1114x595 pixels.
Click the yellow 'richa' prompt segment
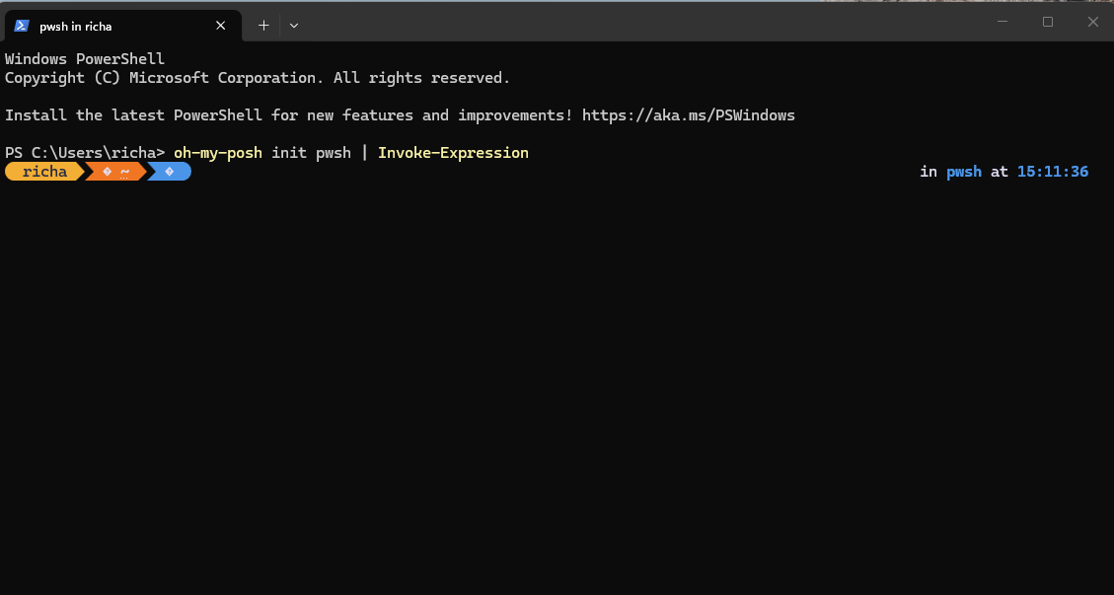[x=44, y=172]
